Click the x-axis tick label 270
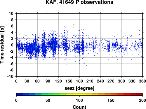The width and height of the screenshot is (146, 109). [111, 81]
